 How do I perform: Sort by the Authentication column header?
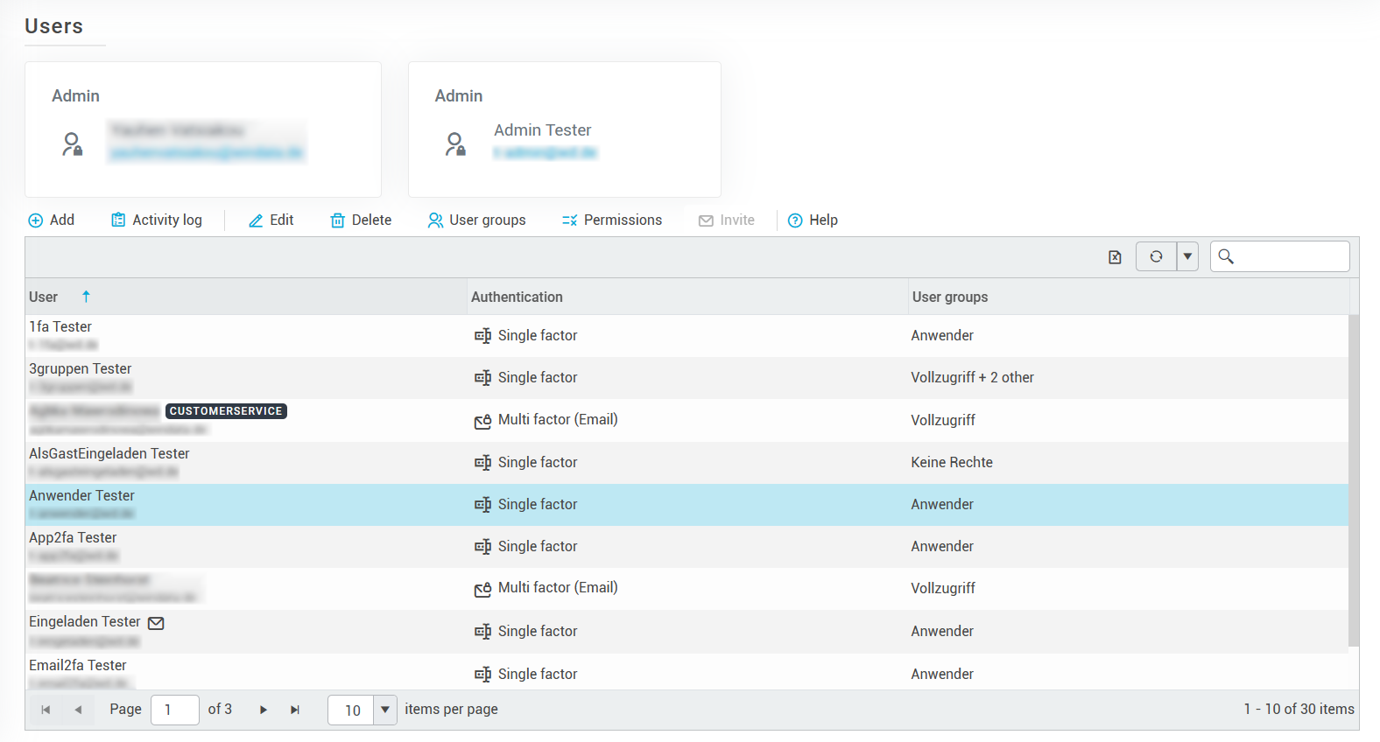pyautogui.click(x=517, y=297)
